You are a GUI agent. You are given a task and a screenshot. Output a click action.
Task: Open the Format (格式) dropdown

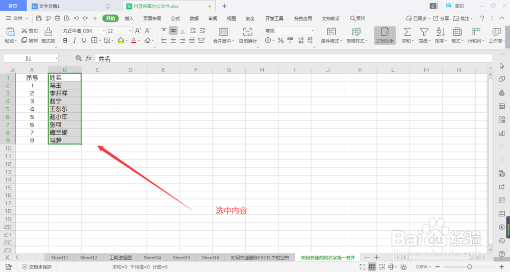(x=457, y=35)
